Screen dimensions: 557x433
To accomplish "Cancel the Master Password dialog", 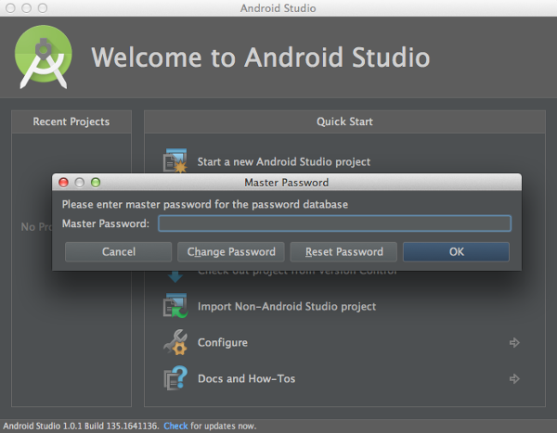I will click(x=118, y=252).
